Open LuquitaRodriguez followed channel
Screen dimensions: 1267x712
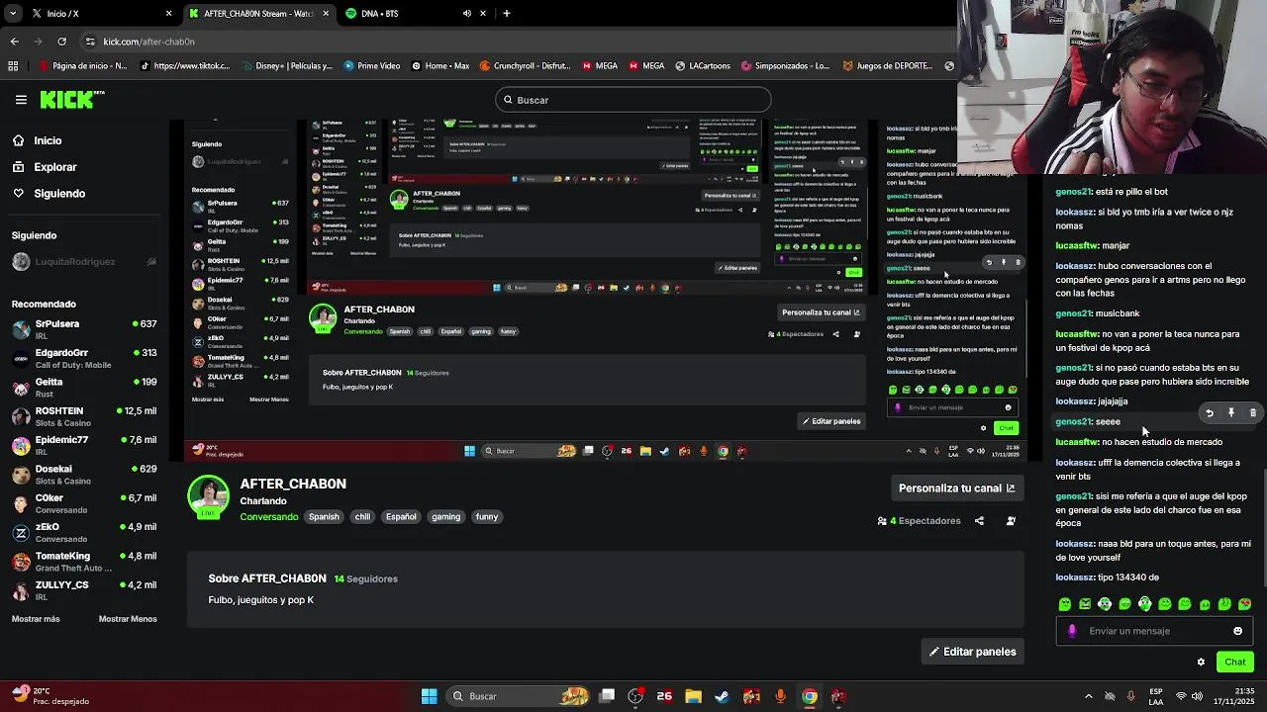[84, 261]
